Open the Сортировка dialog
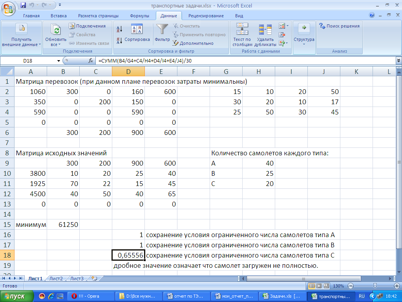The image size is (402, 302). (137, 33)
